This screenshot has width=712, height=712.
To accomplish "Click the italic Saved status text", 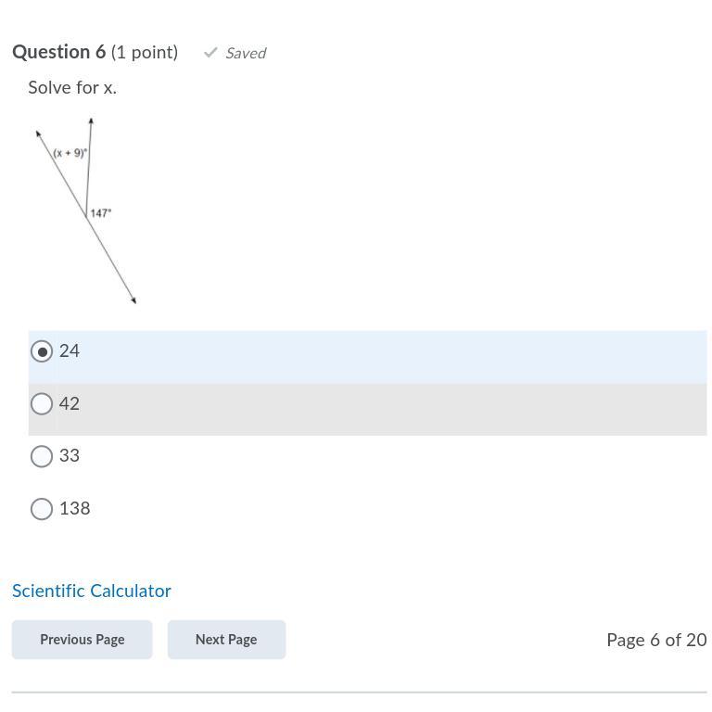I will [246, 53].
